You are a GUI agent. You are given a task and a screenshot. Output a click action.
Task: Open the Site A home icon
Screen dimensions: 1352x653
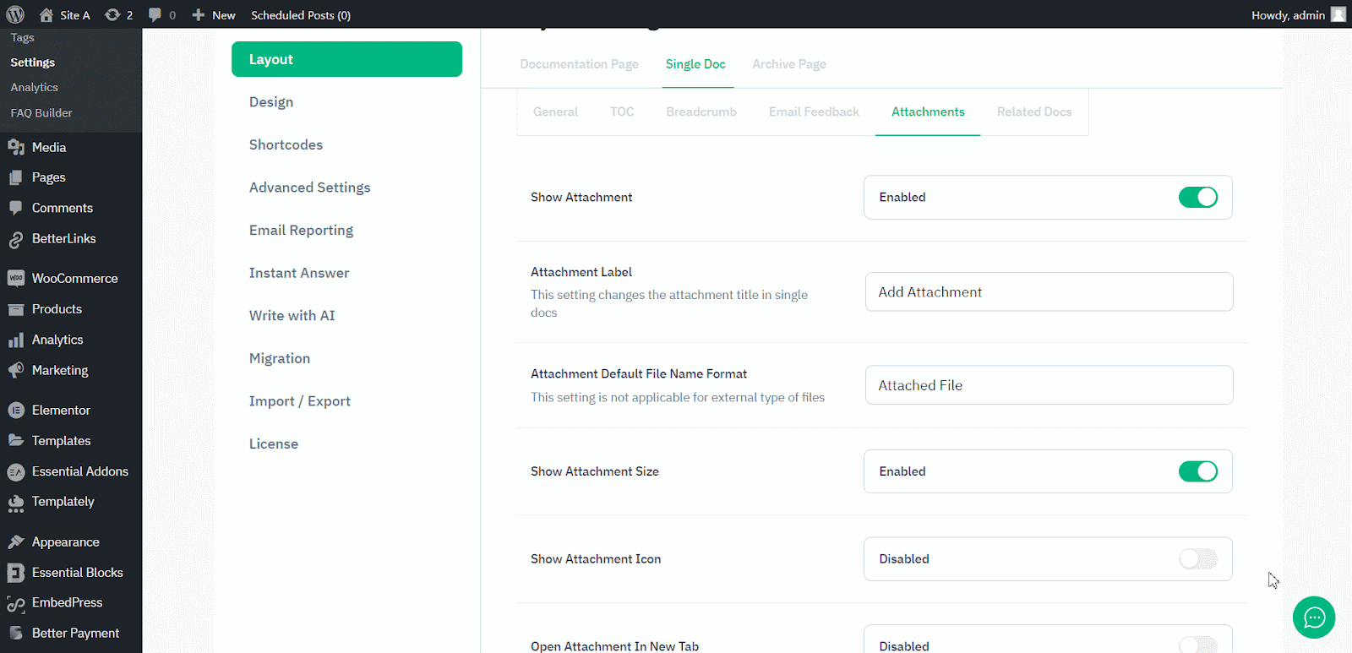[x=46, y=14]
